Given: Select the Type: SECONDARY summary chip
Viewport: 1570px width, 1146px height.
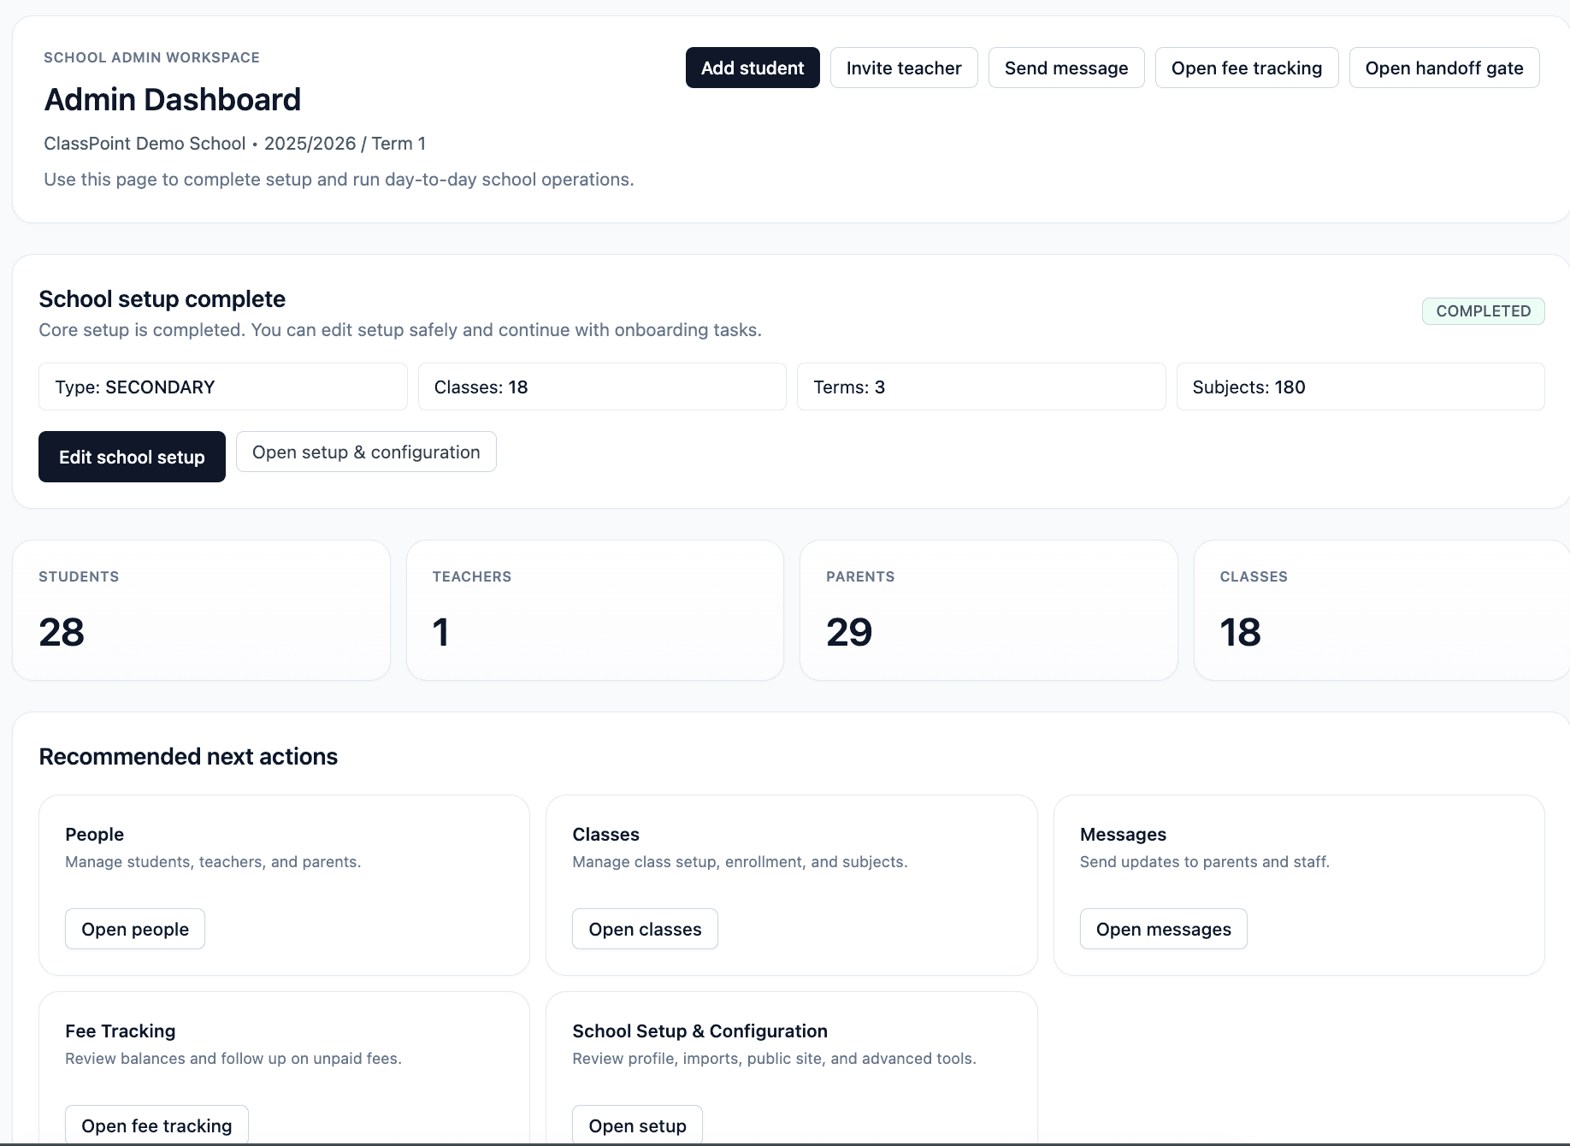Looking at the screenshot, I should tap(222, 387).
